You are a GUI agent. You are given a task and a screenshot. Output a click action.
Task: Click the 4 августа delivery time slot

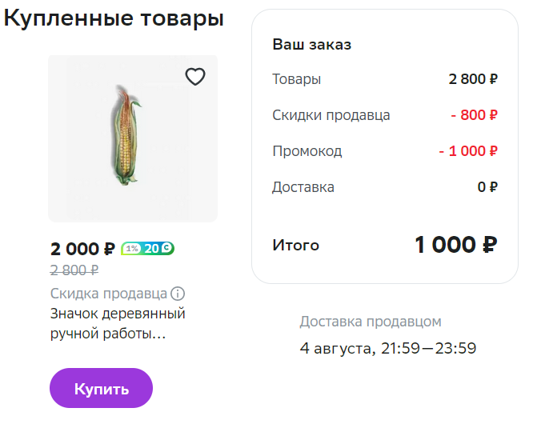click(388, 348)
